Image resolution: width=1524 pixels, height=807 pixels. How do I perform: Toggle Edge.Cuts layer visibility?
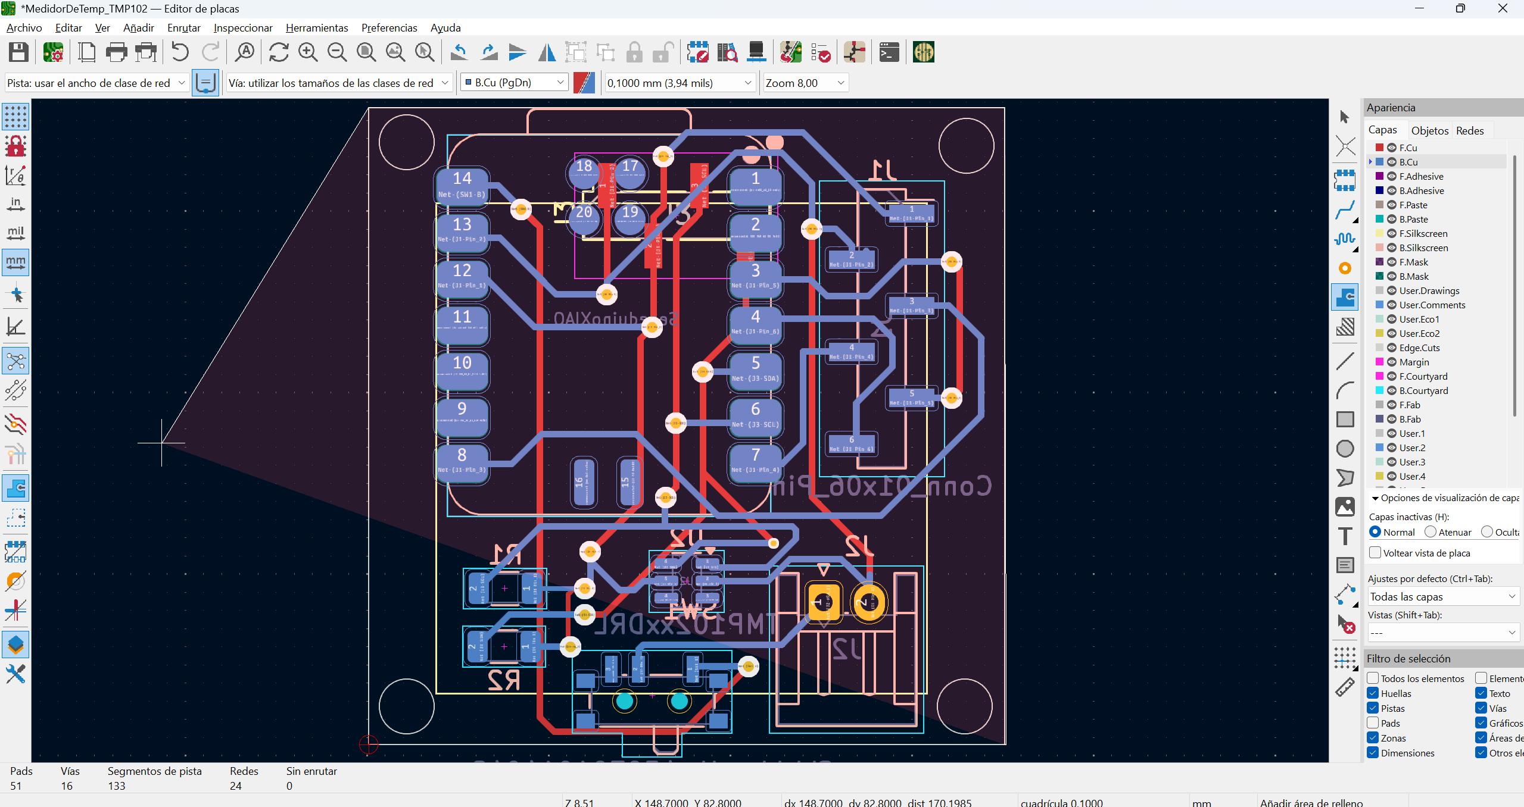pyautogui.click(x=1392, y=348)
